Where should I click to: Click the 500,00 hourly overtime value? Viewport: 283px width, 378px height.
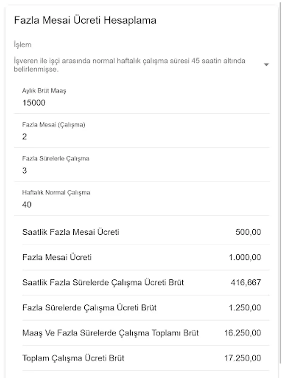pos(248,232)
